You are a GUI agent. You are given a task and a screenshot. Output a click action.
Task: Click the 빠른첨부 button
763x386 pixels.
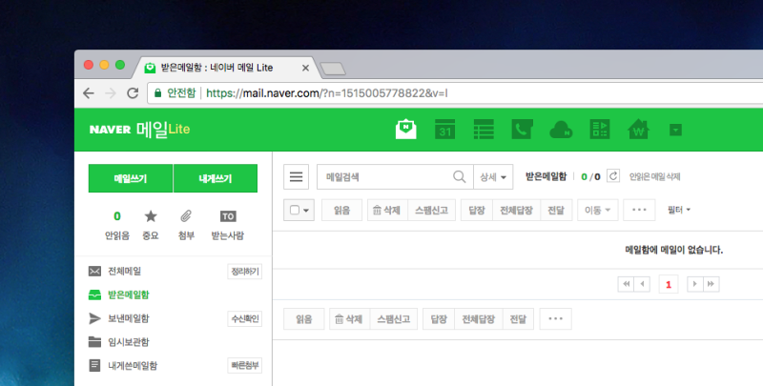tap(245, 366)
